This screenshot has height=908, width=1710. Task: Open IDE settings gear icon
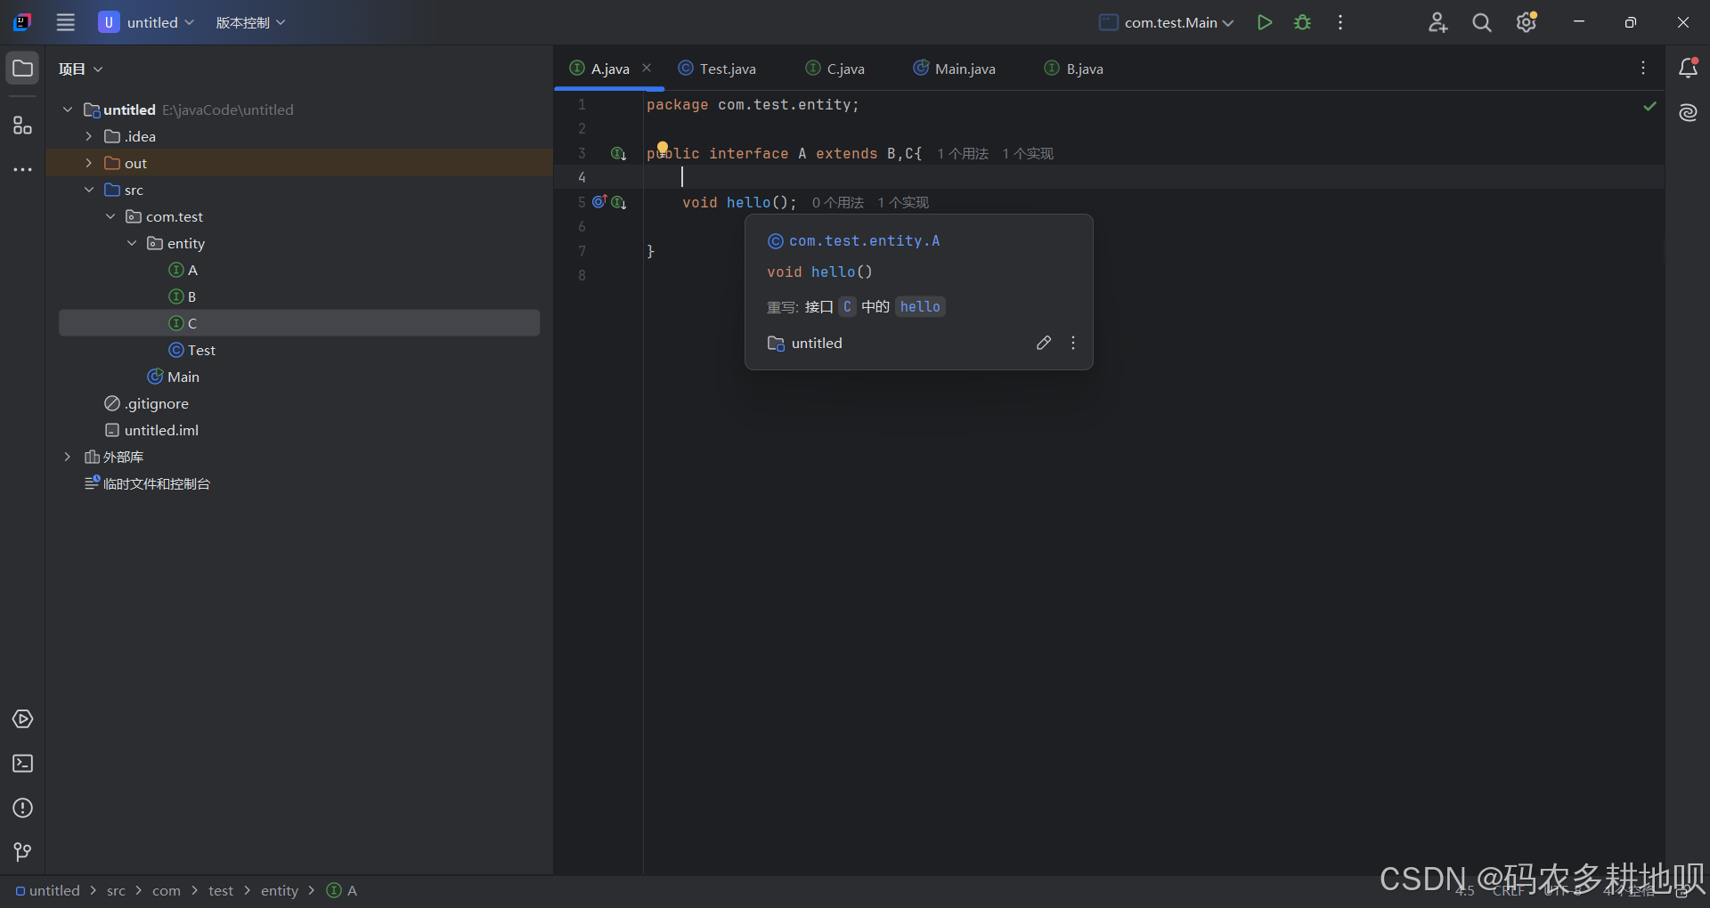click(1527, 22)
